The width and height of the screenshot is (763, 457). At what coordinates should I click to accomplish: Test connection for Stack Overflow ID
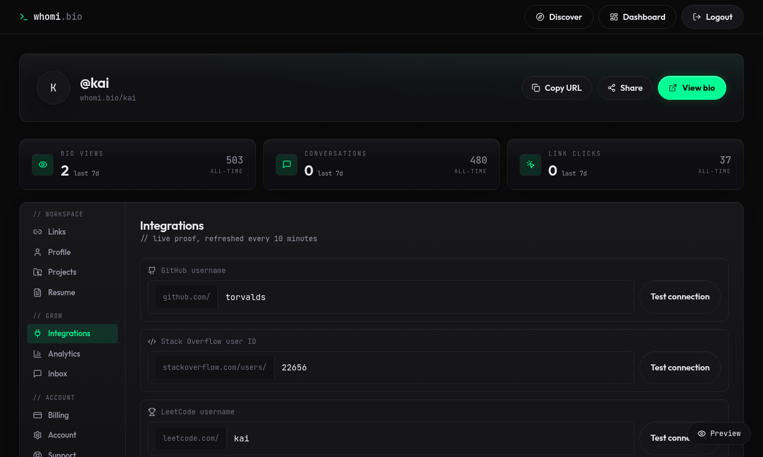click(x=680, y=367)
